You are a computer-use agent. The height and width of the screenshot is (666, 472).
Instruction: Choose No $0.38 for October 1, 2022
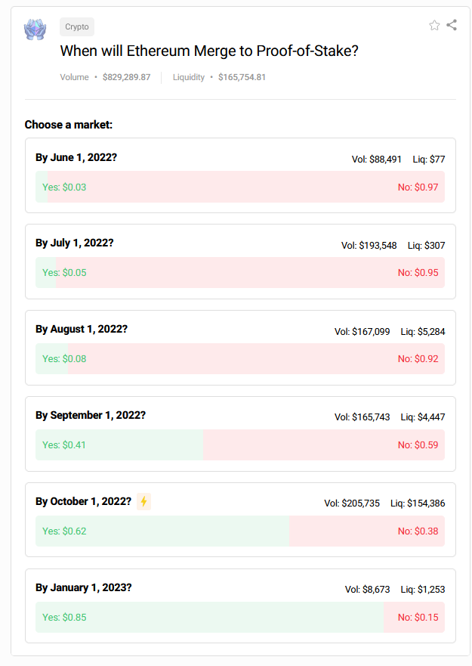(x=418, y=531)
